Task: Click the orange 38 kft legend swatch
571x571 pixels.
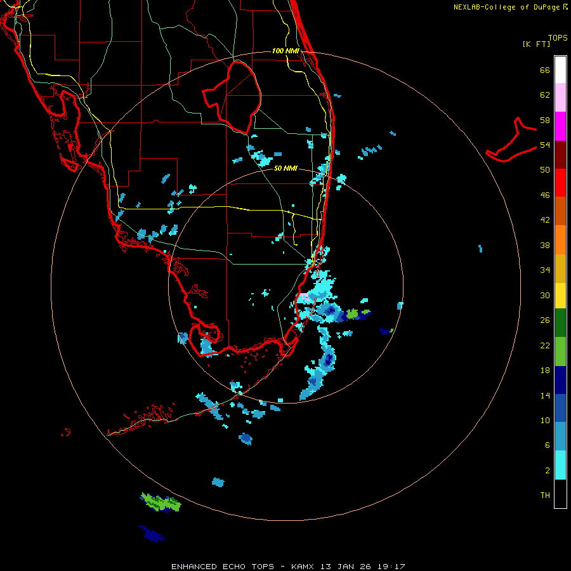Action: [560, 240]
